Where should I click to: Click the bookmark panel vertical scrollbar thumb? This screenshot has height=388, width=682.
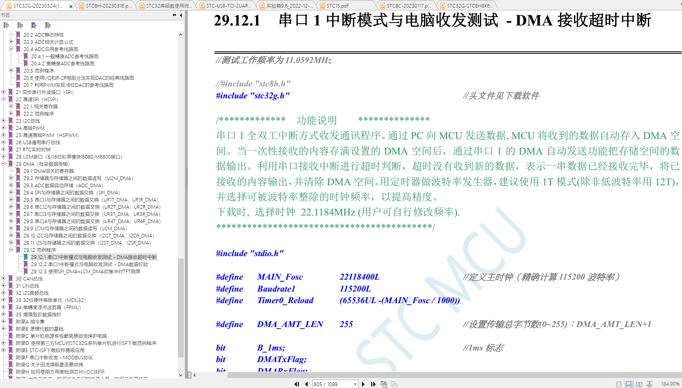(x=181, y=308)
